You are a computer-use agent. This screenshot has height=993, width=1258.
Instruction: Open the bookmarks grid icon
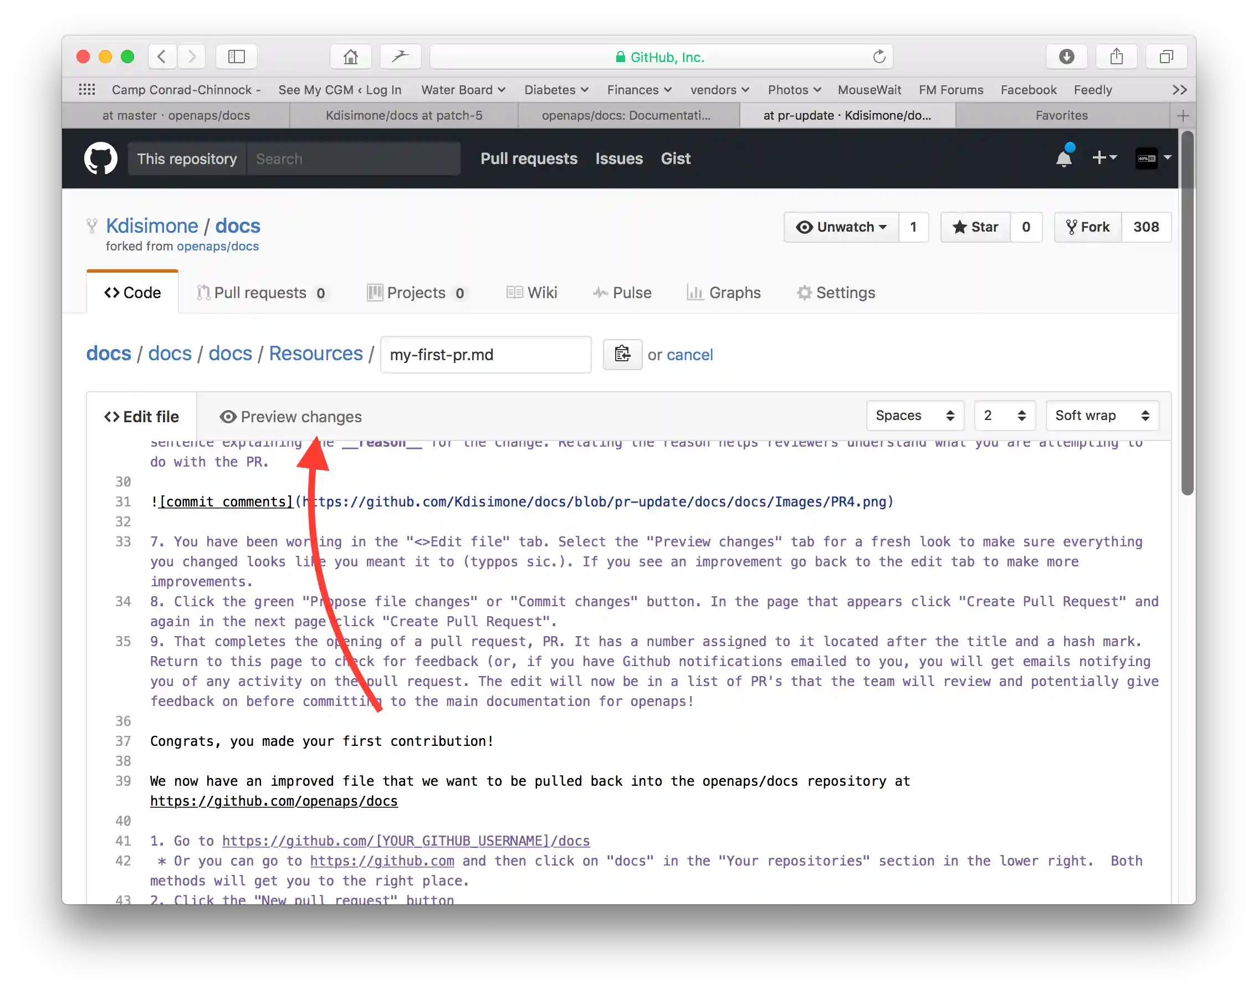click(x=86, y=90)
